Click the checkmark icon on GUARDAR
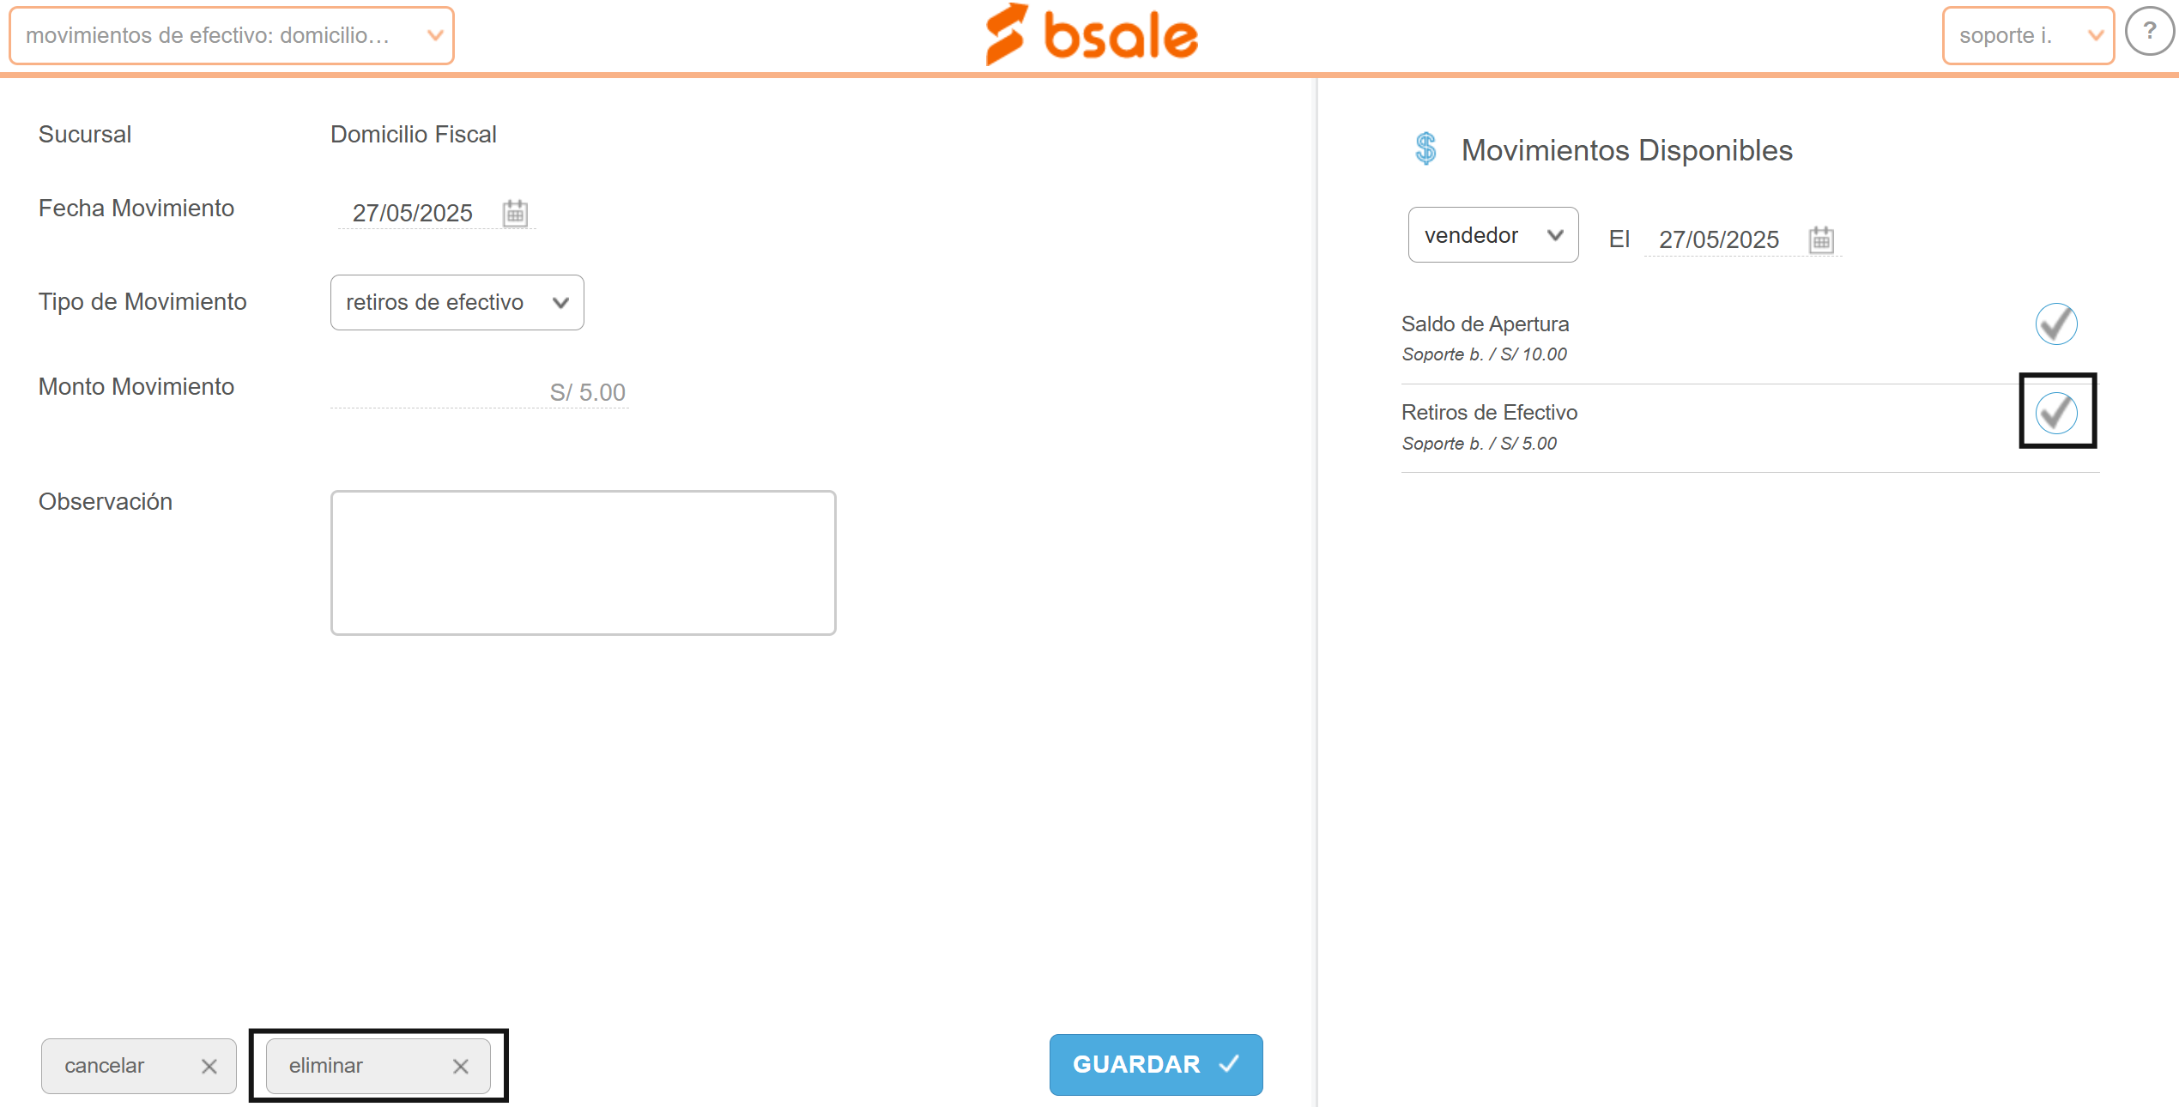 click(x=1229, y=1064)
